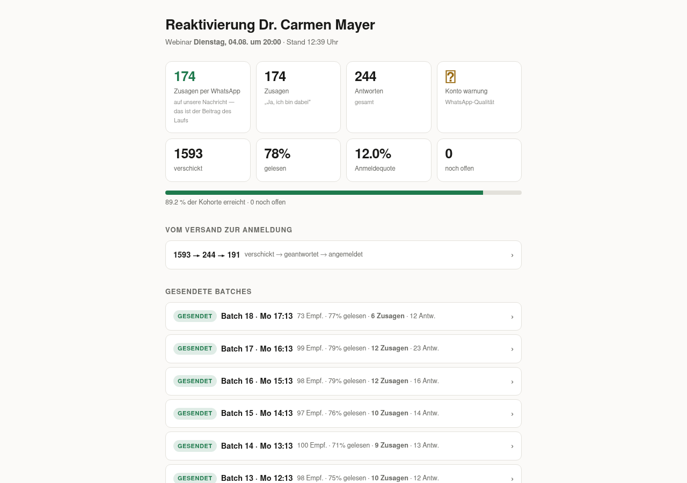This screenshot has height=483, width=687.
Task: Click the title Batch 16 · Mo 15:13
Action: click(x=257, y=381)
